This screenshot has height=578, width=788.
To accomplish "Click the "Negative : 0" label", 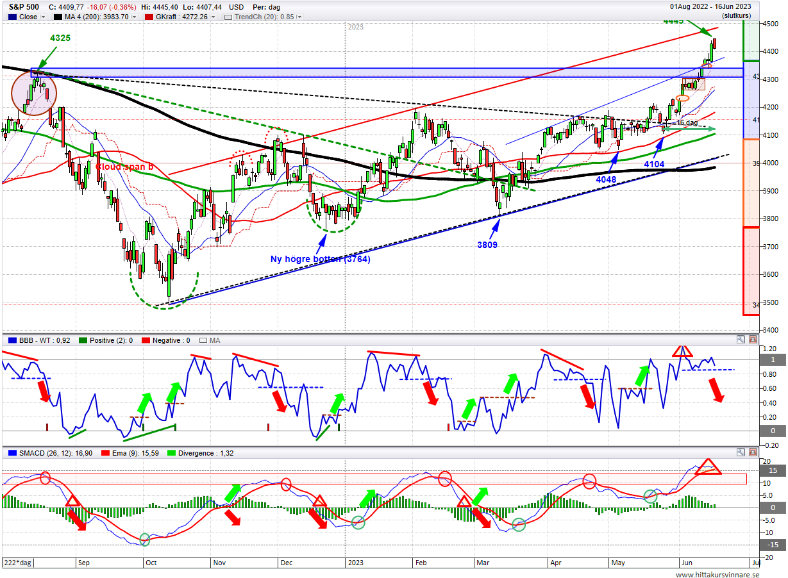I will click(171, 340).
